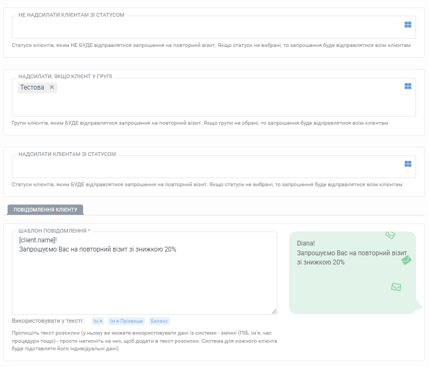Click the message preview bubble with Diana
This screenshot has height=367, width=429.
click(352, 273)
